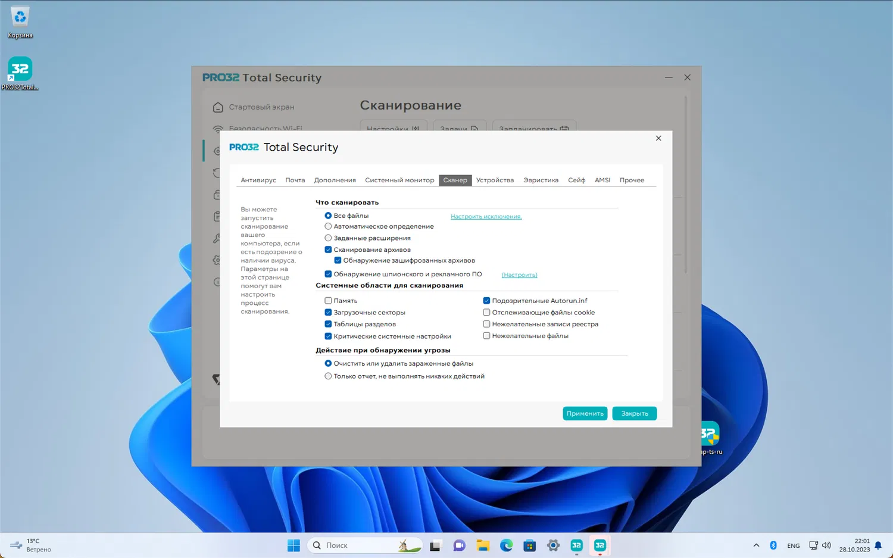Screen dimensions: 893x558
Task: Open the Recycle Bin (Корзина) desktop icon
Action: (x=20, y=22)
